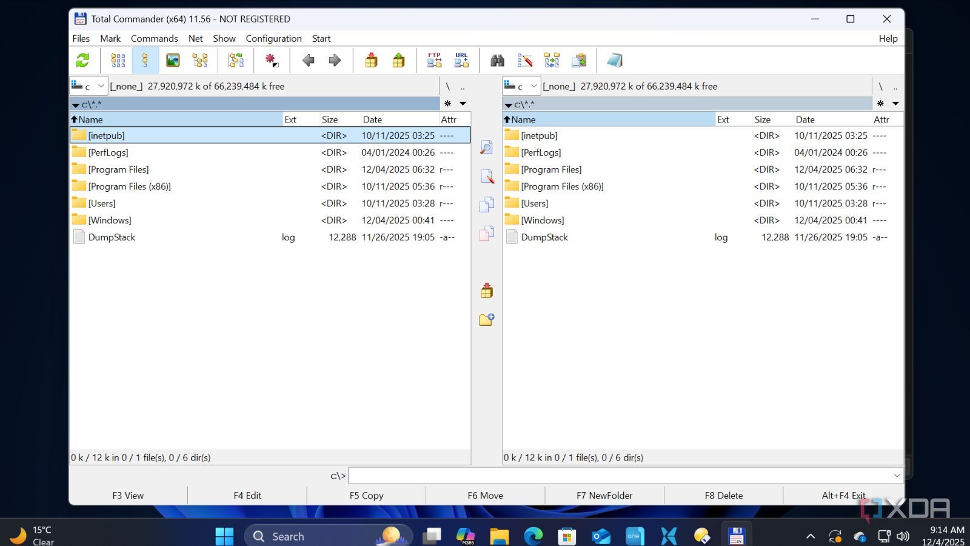Viewport: 970px width, 546px height.
Task: Switch to thumbnail picture view icon
Action: coord(173,60)
